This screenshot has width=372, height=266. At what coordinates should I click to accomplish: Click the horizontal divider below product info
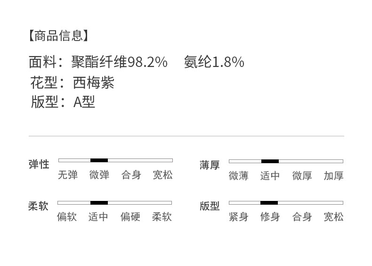tap(186, 136)
